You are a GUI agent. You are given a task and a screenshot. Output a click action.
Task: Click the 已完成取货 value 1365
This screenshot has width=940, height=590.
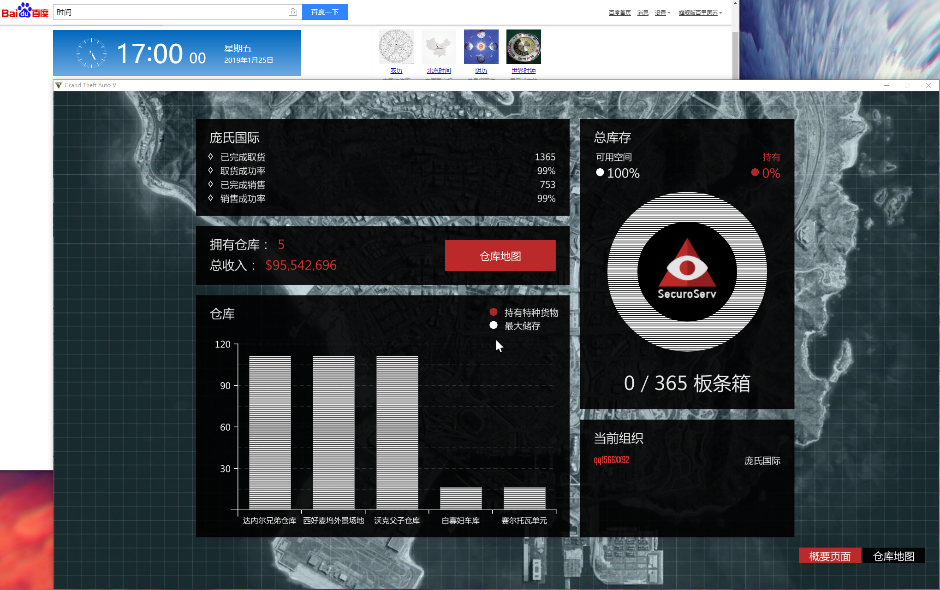click(x=545, y=157)
